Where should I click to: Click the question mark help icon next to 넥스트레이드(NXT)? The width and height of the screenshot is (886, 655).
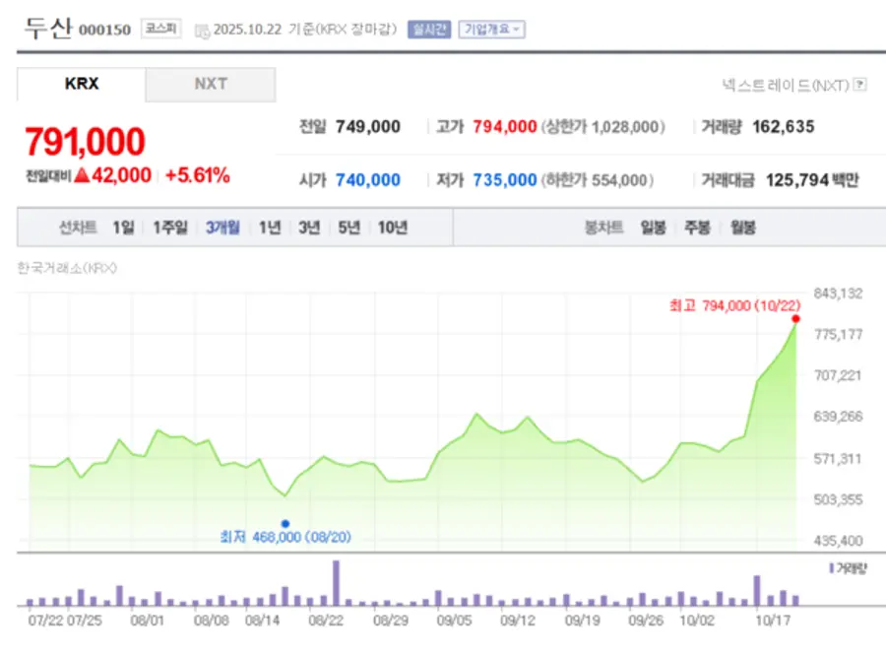[859, 85]
